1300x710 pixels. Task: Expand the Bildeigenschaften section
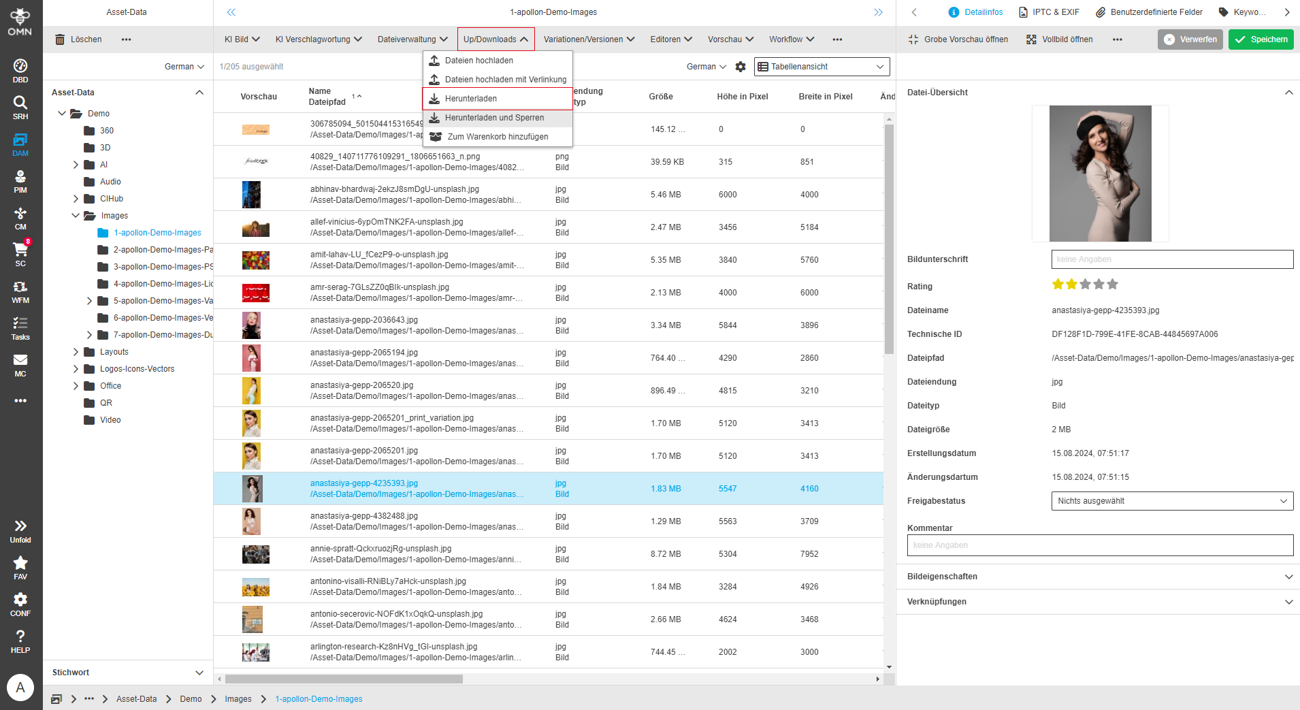1098,577
